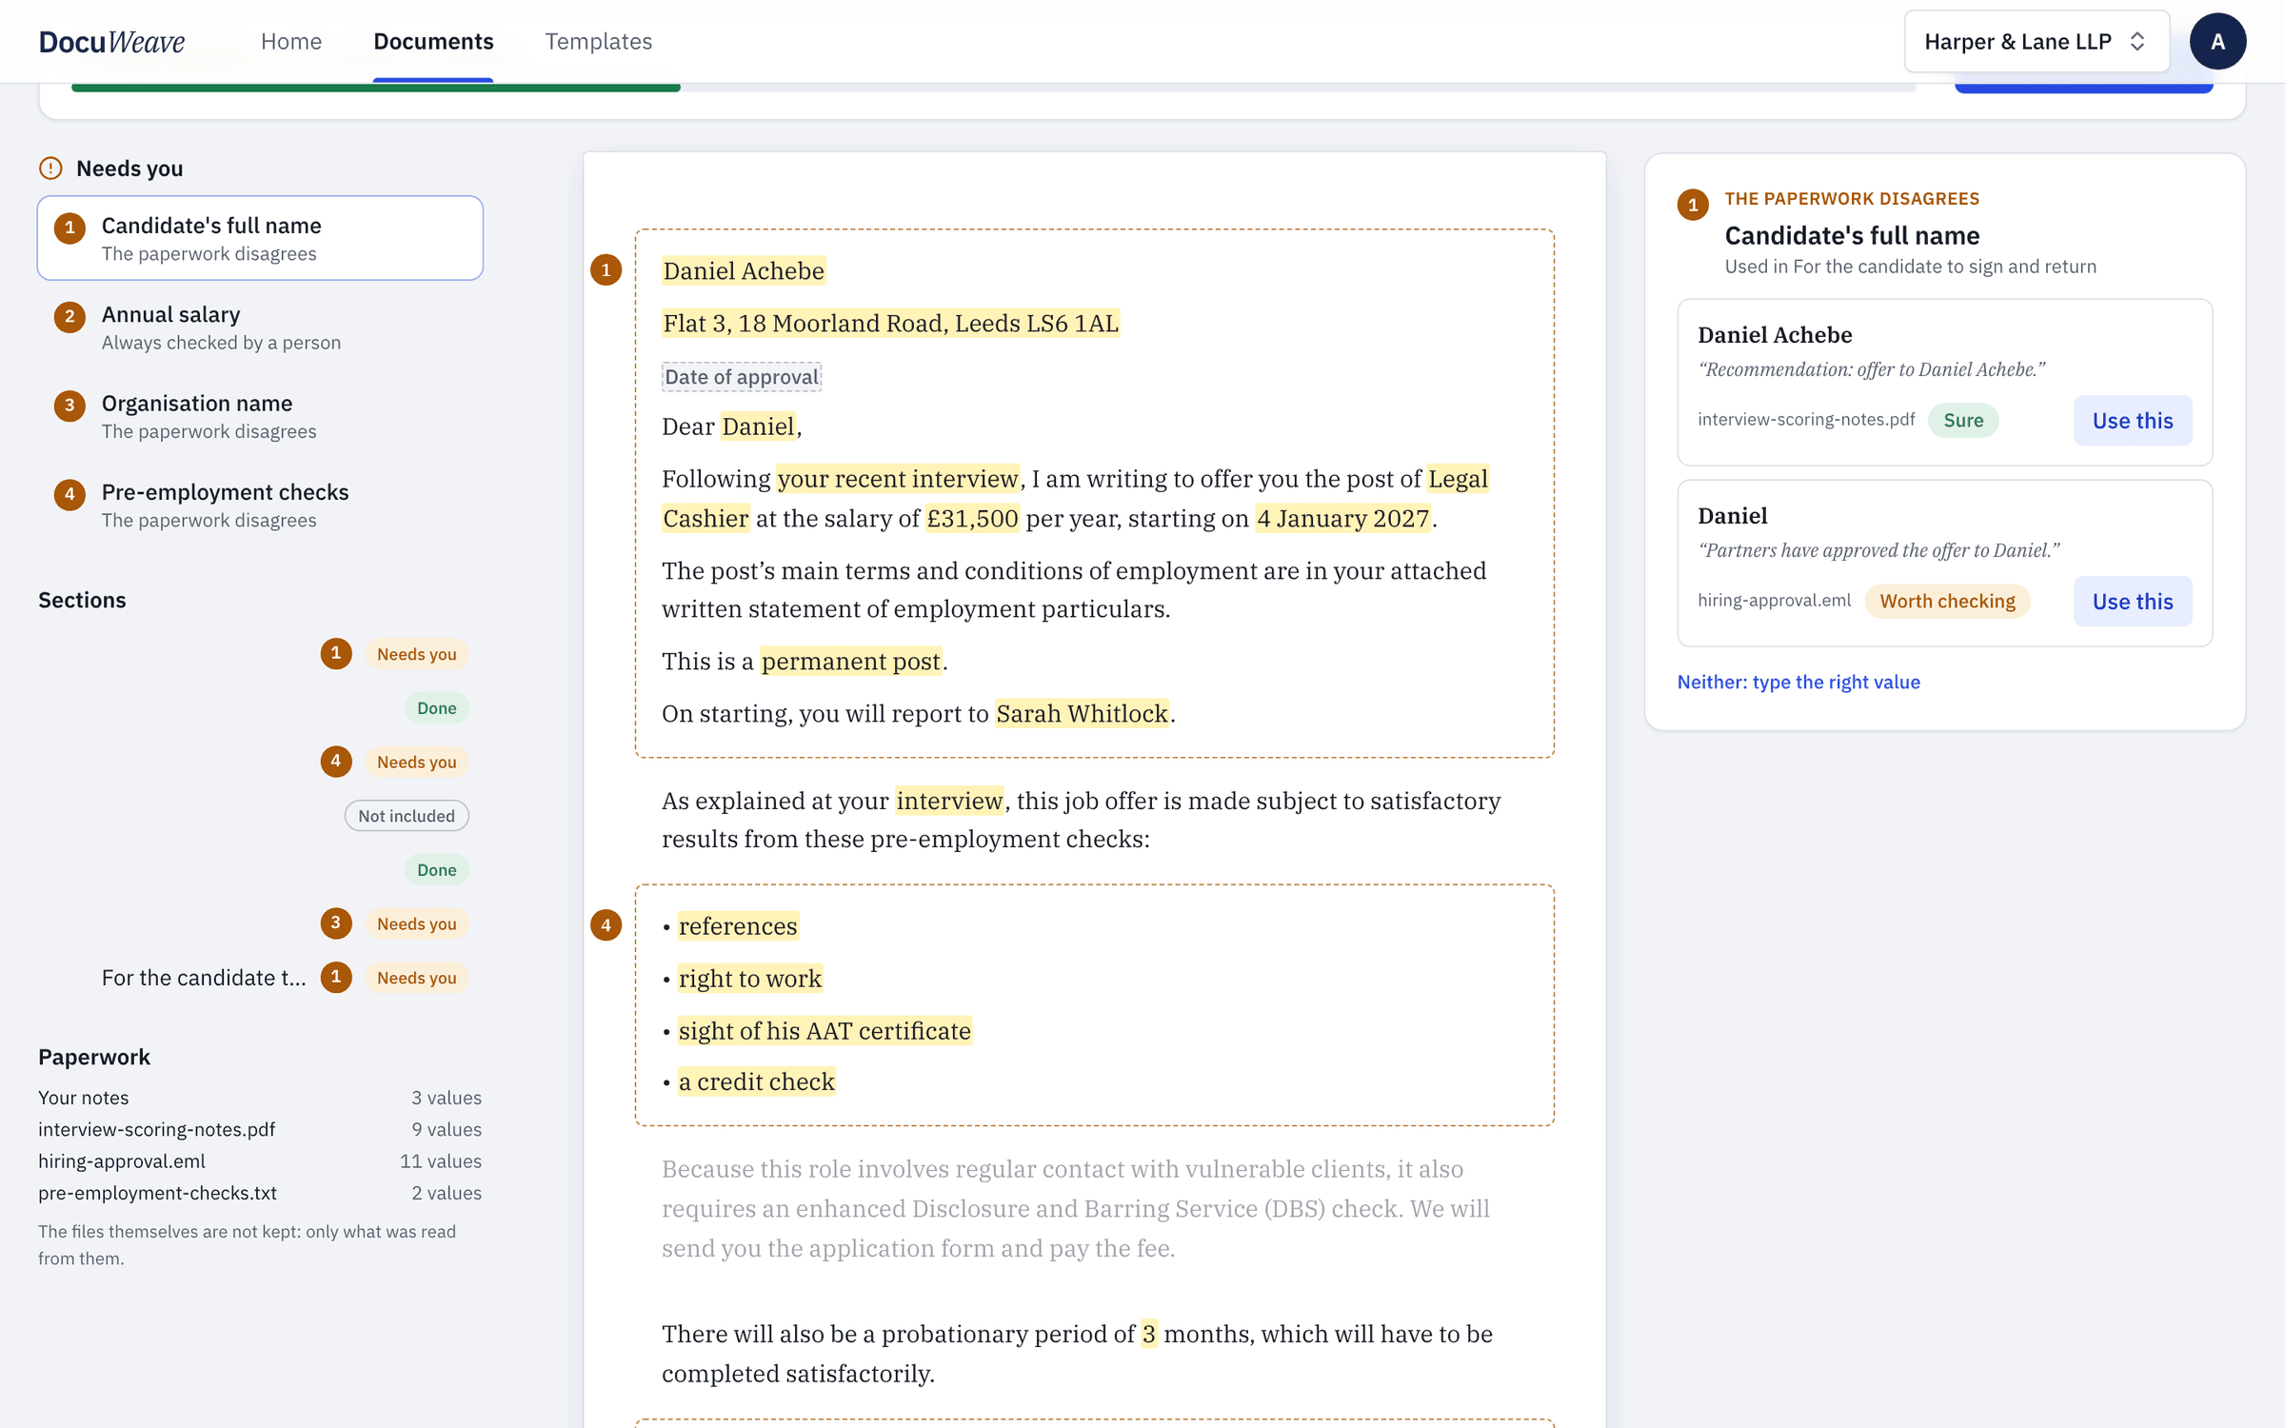The width and height of the screenshot is (2285, 1428).
Task: Switch to the Templates tab
Action: pyautogui.click(x=598, y=42)
